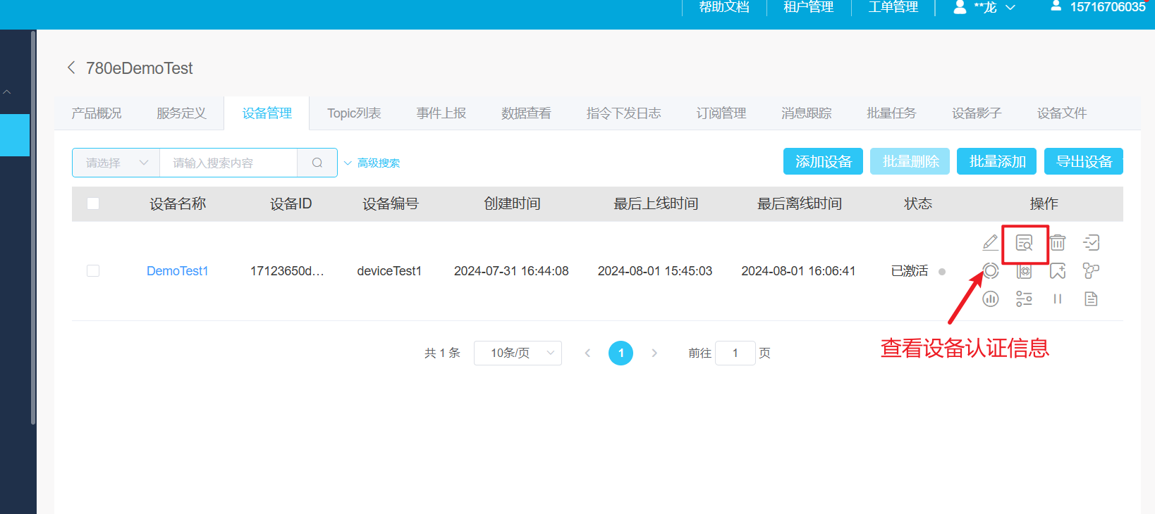Open 帮助文档 in top bar
The width and height of the screenshot is (1155, 514).
pyautogui.click(x=724, y=7)
